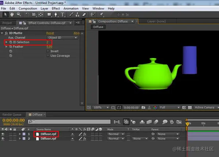Enable the Invert checkbox
Viewport: 219px width, 157px height.
pyautogui.click(x=48, y=51)
